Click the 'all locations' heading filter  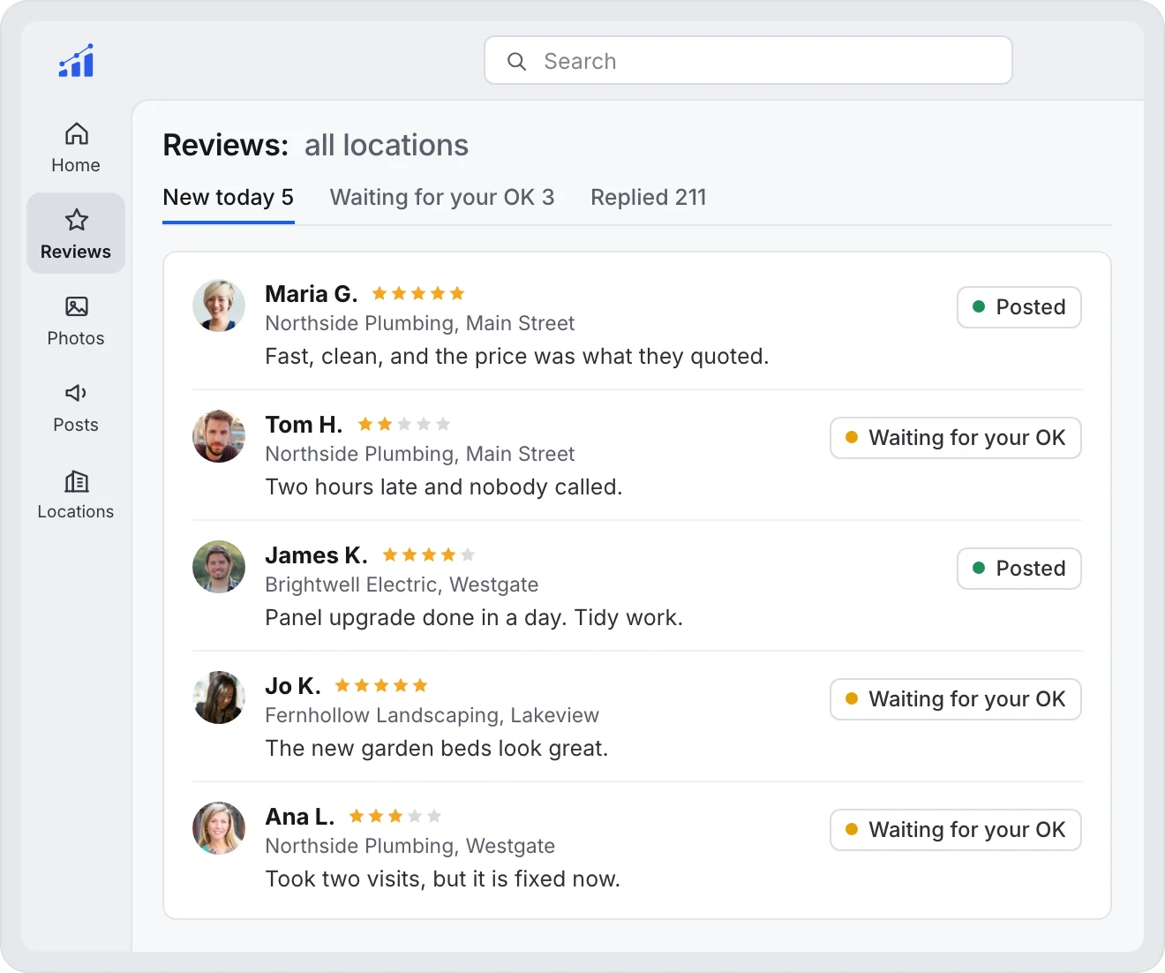tap(387, 146)
